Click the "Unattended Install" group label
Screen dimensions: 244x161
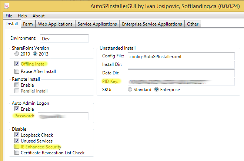point(117,48)
